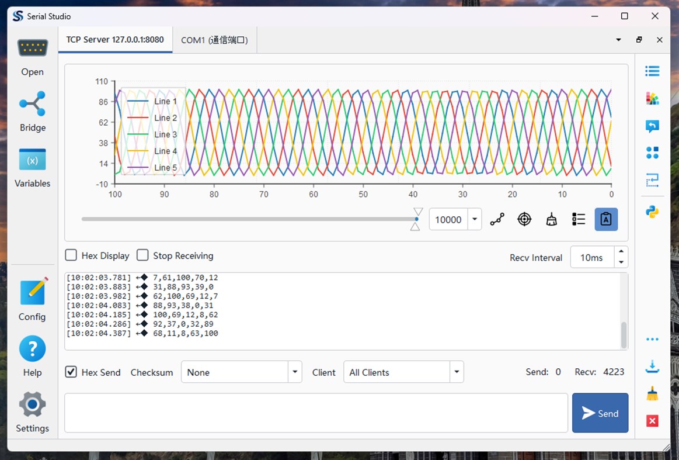
Task: Click the crosshair target icon under chart
Action: pyautogui.click(x=524, y=219)
